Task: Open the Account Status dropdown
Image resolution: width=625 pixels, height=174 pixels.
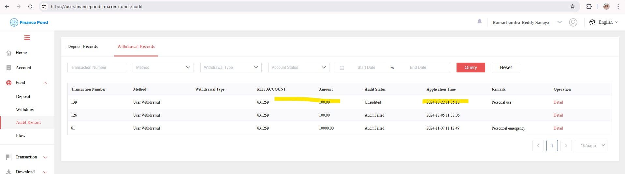Action: [x=298, y=68]
